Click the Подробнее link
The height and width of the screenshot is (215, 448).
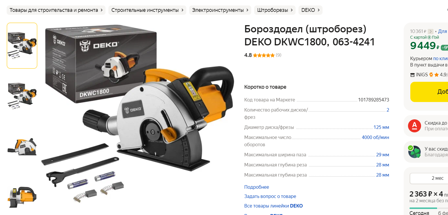click(x=256, y=187)
